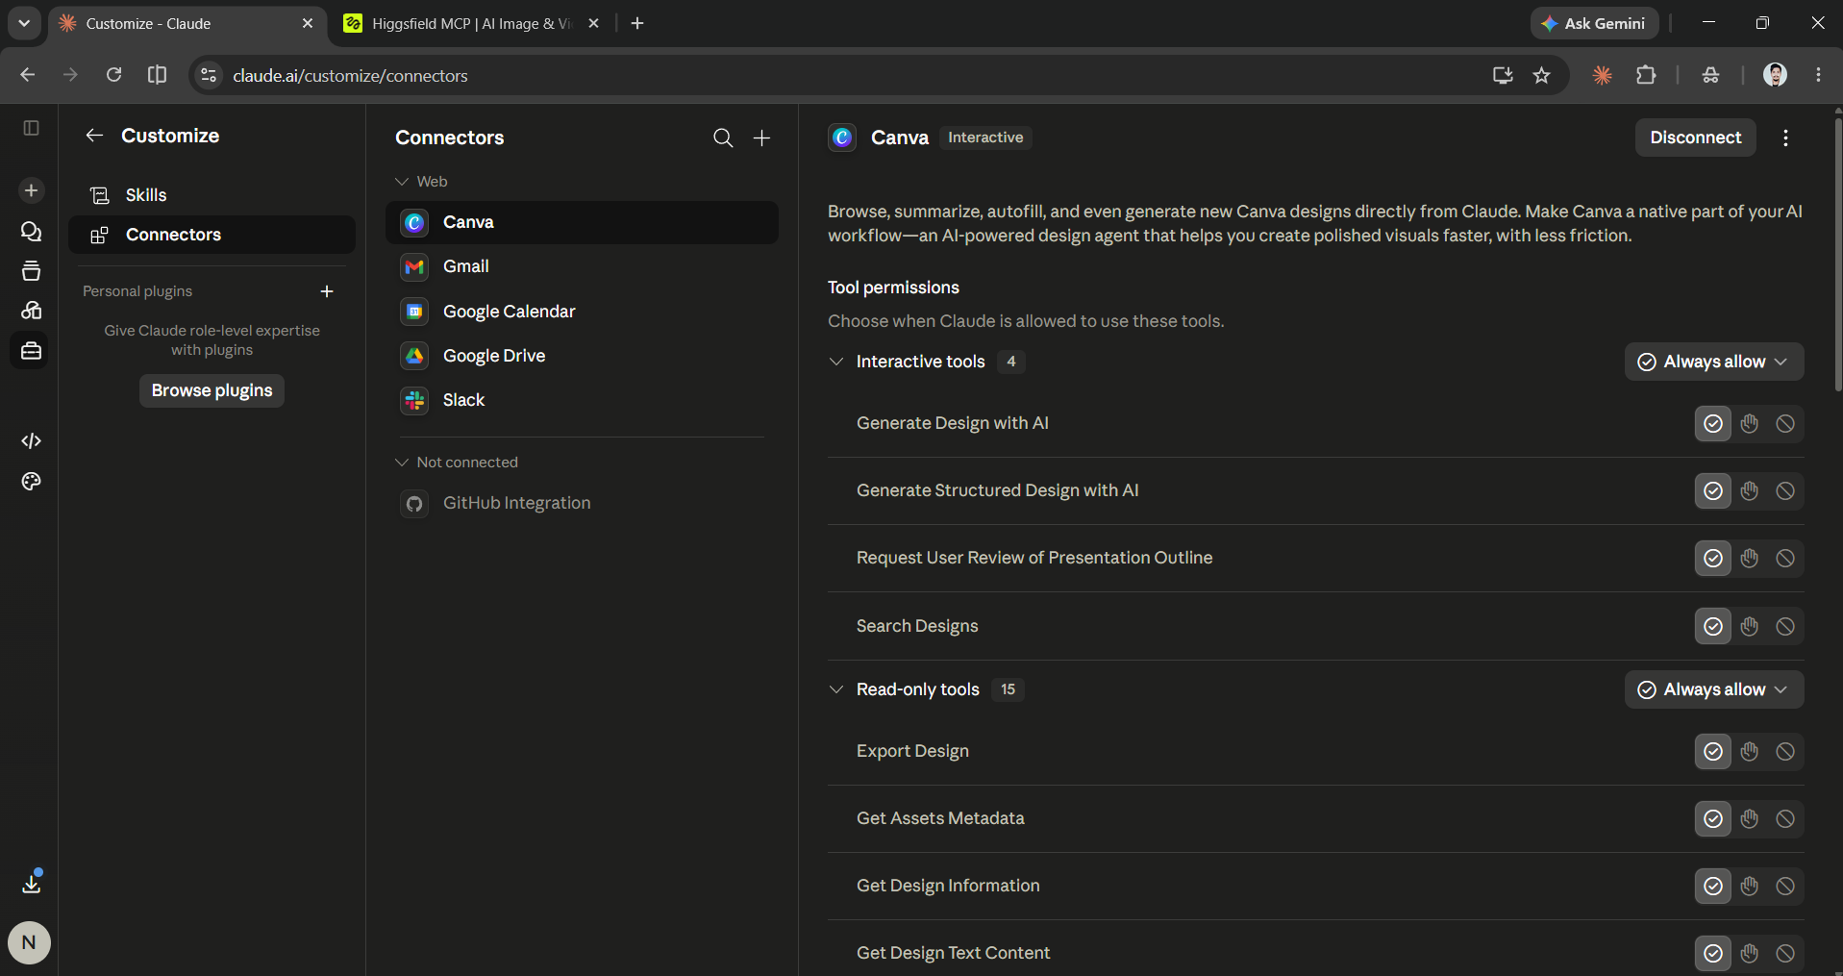The image size is (1843, 976).
Task: Close the Higgsfield MCP tab
Action: 594,23
